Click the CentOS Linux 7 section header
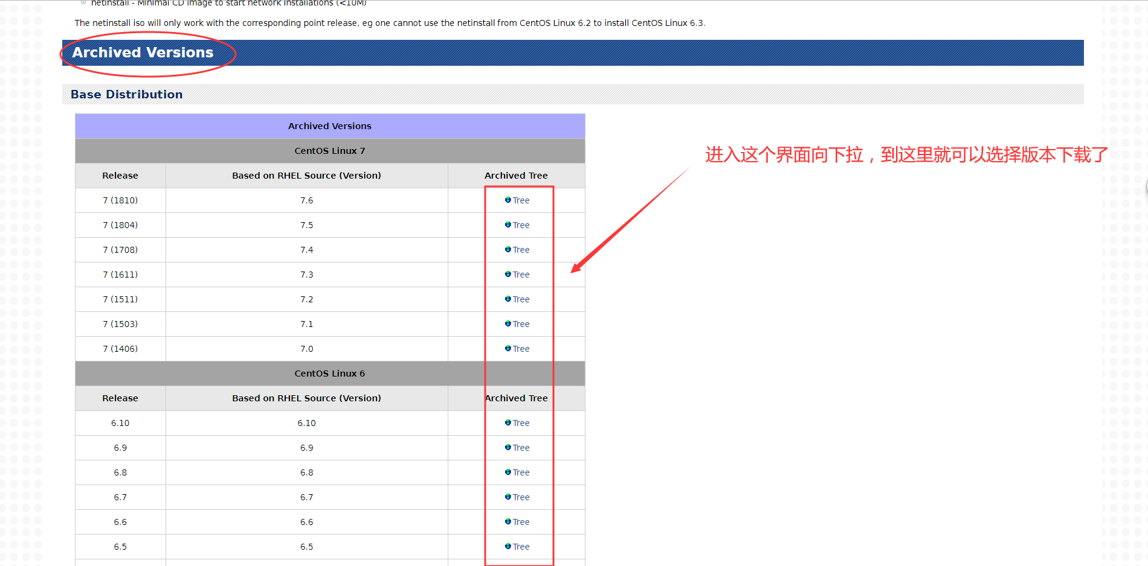 tap(330, 151)
